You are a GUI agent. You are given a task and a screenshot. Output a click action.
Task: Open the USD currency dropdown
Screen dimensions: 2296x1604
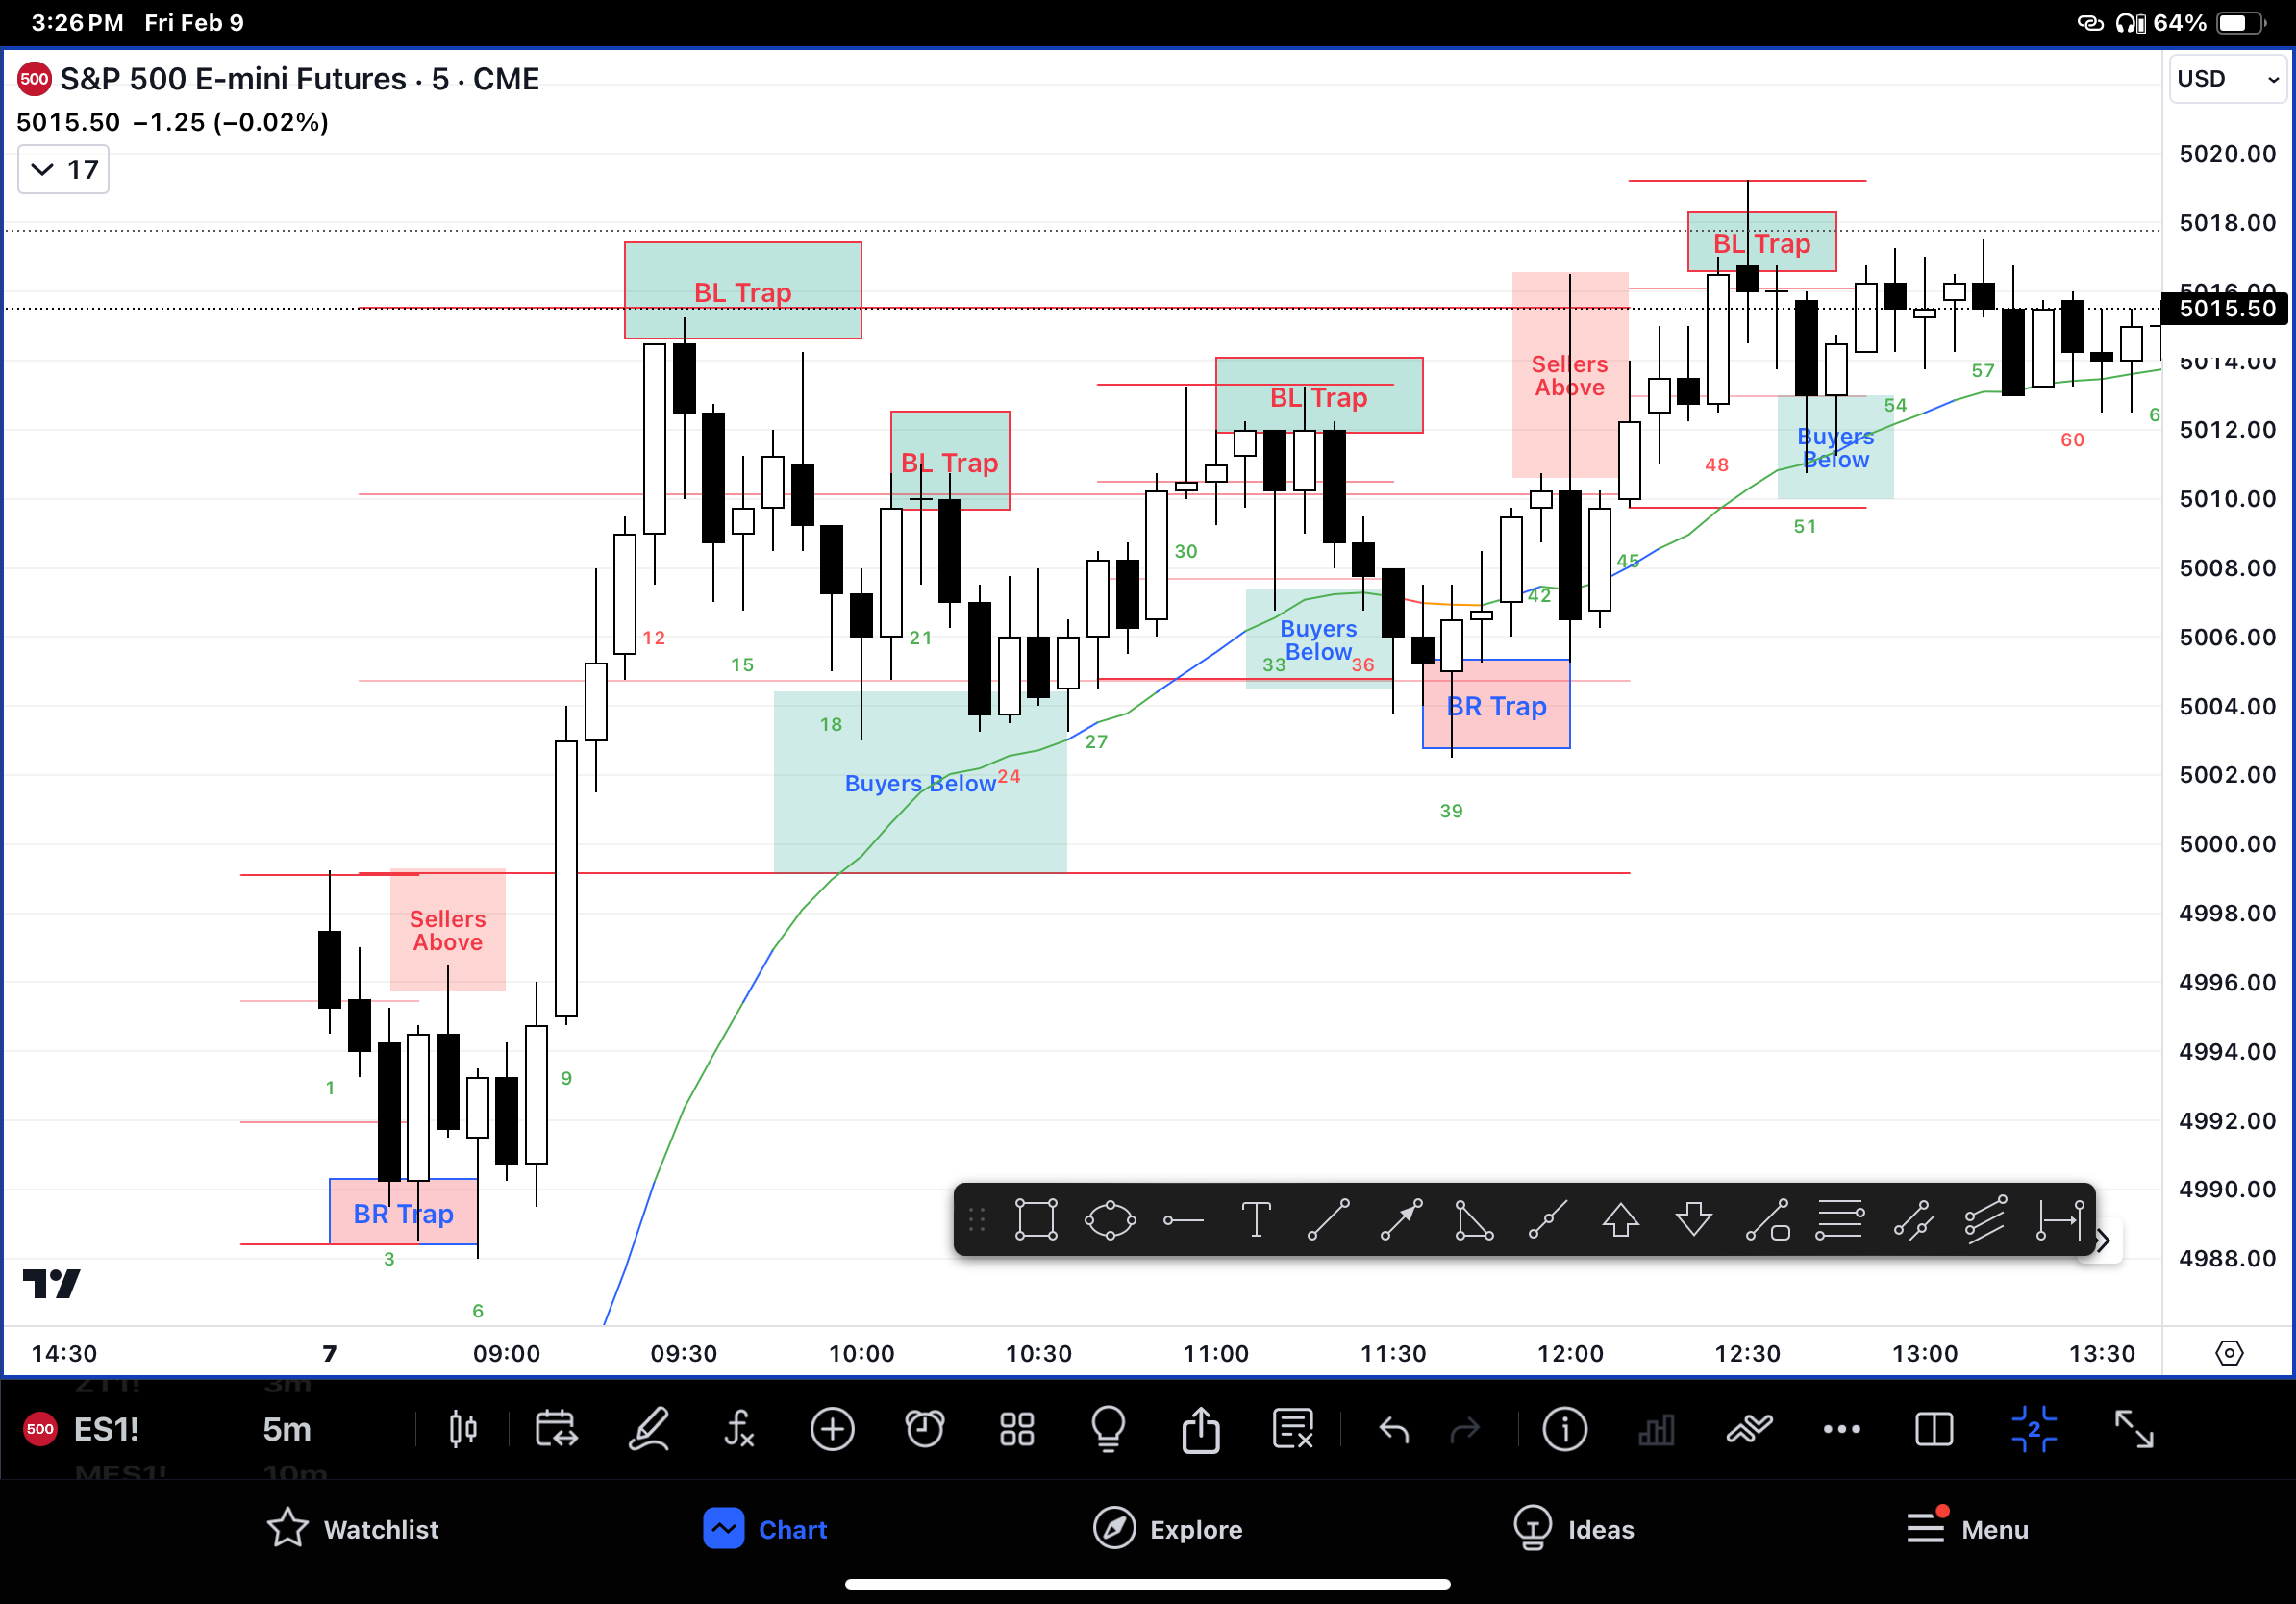point(2226,79)
